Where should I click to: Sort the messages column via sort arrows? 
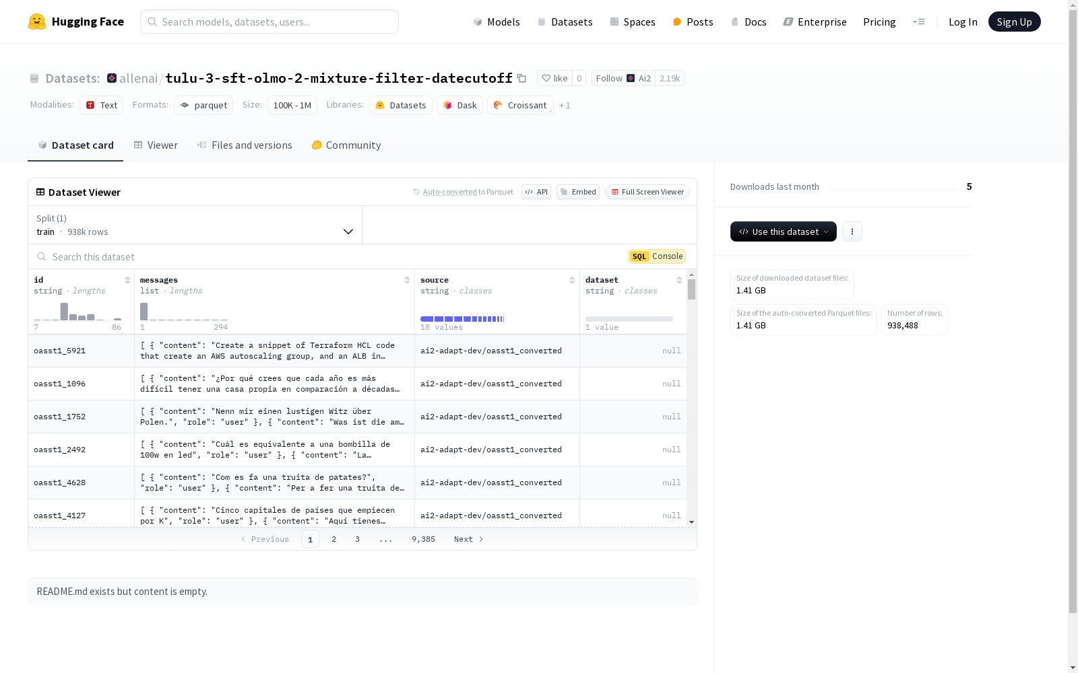pyautogui.click(x=407, y=280)
